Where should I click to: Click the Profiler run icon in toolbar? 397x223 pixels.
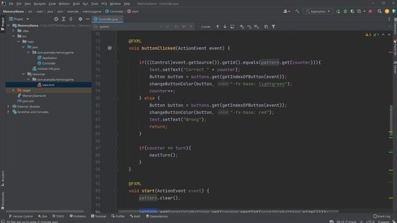coord(359,11)
